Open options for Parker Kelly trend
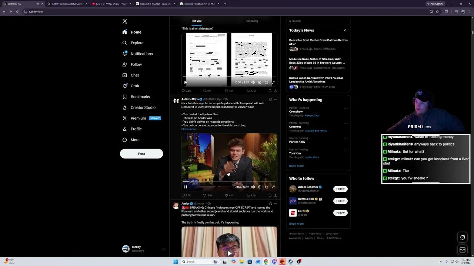 [346, 139]
